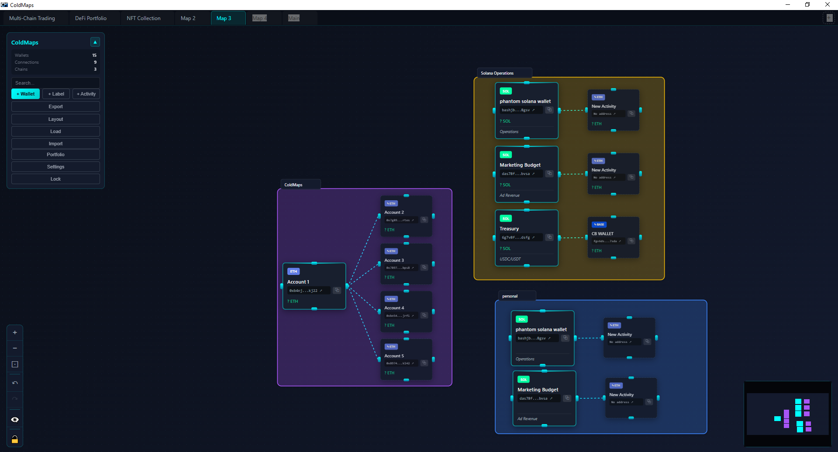Open CB WALLET address external link

pos(620,241)
